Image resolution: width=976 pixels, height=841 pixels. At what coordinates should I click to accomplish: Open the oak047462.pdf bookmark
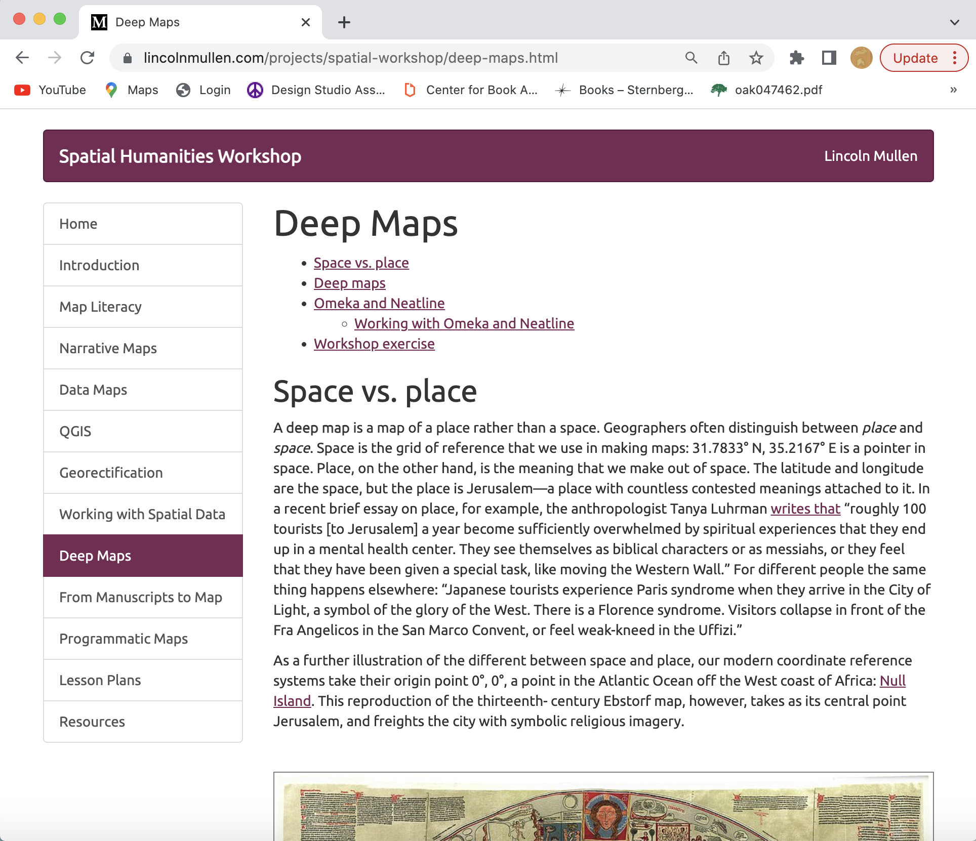767,90
